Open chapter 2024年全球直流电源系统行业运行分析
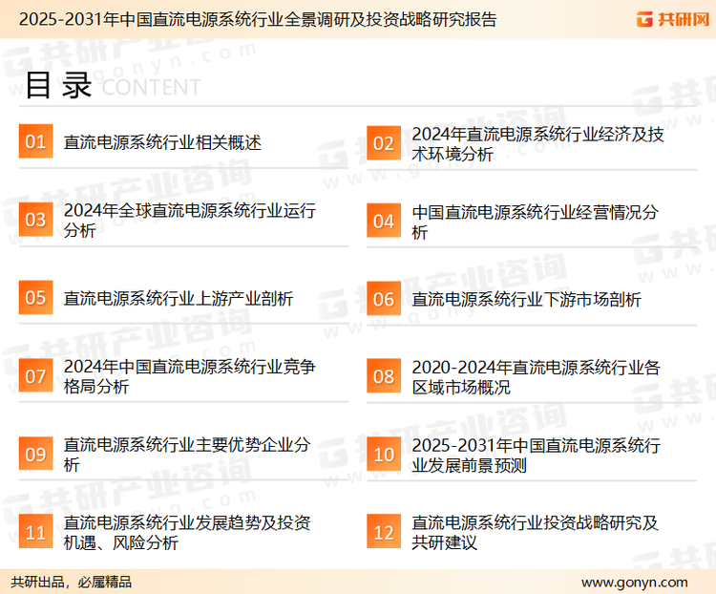The width and height of the screenshot is (716, 594). coord(190,221)
